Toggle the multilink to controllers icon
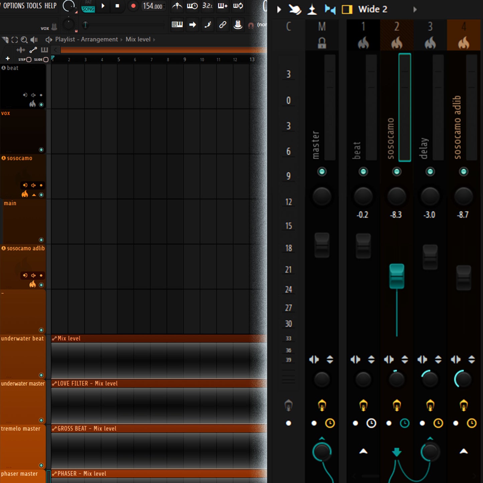The image size is (483, 483). point(238,24)
